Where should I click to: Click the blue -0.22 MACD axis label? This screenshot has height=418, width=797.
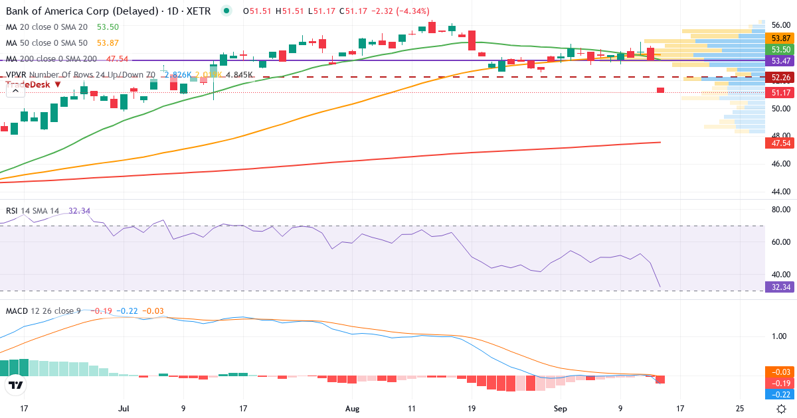point(780,393)
